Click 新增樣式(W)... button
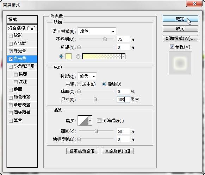This screenshot has width=205, height=175. pos(180,38)
